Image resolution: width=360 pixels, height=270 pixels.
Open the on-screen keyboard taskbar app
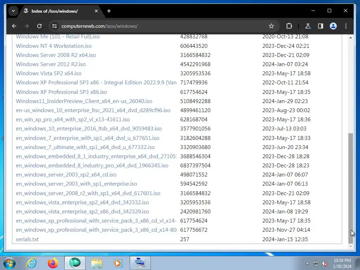(140, 263)
